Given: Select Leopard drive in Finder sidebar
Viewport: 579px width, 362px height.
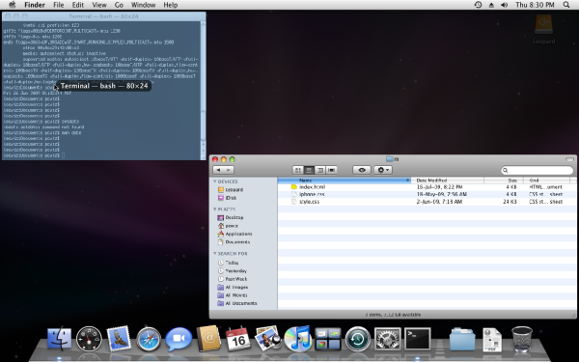Looking at the screenshot, I should (231, 189).
